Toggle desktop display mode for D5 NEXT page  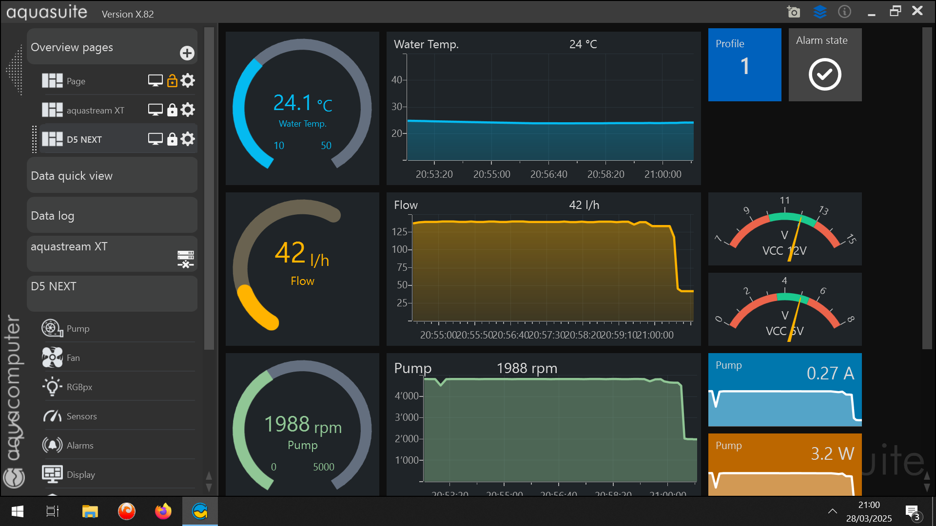coord(156,139)
